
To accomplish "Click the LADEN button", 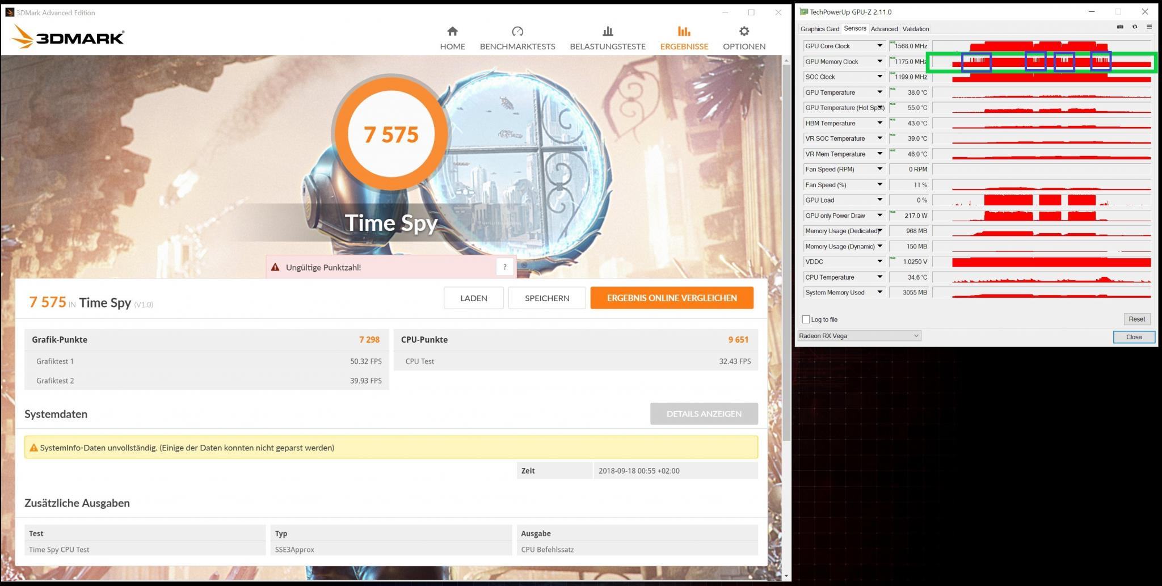I will pyautogui.click(x=473, y=298).
